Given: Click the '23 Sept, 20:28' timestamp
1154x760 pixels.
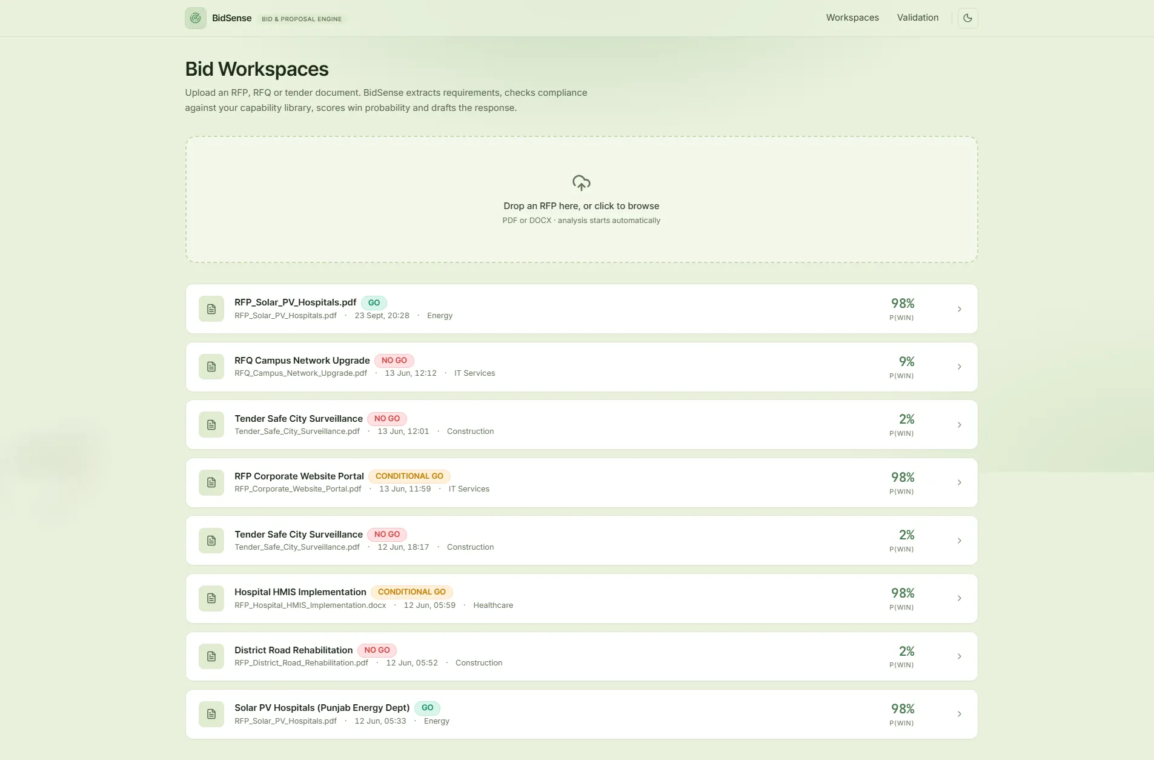Looking at the screenshot, I should point(382,316).
